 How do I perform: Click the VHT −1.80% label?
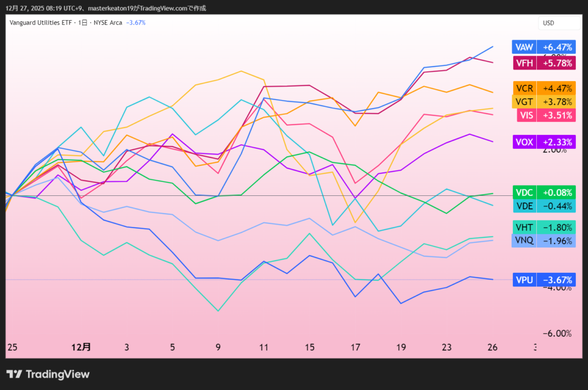544,227
